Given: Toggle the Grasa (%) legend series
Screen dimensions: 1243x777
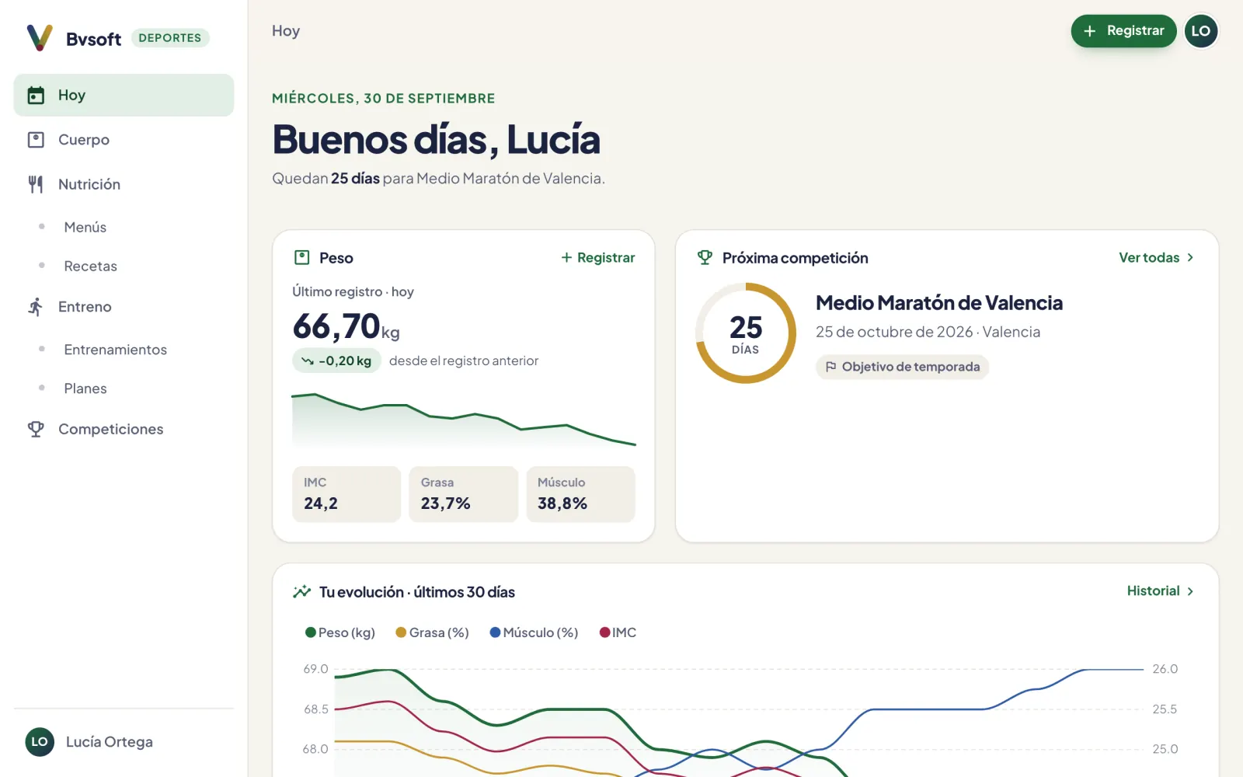Looking at the screenshot, I should coord(433,632).
